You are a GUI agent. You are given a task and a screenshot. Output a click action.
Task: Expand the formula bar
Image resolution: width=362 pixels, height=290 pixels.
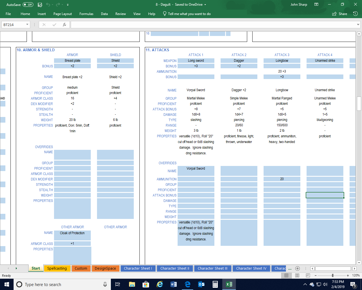coord(358,25)
